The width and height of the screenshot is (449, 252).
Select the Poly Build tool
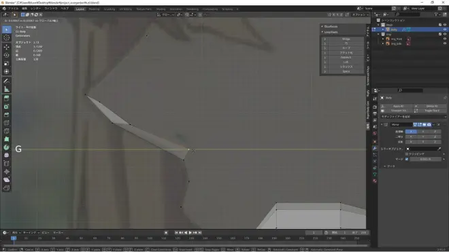pos(7,139)
